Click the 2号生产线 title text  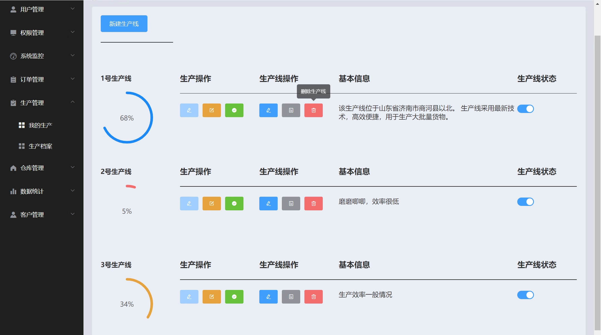click(116, 172)
